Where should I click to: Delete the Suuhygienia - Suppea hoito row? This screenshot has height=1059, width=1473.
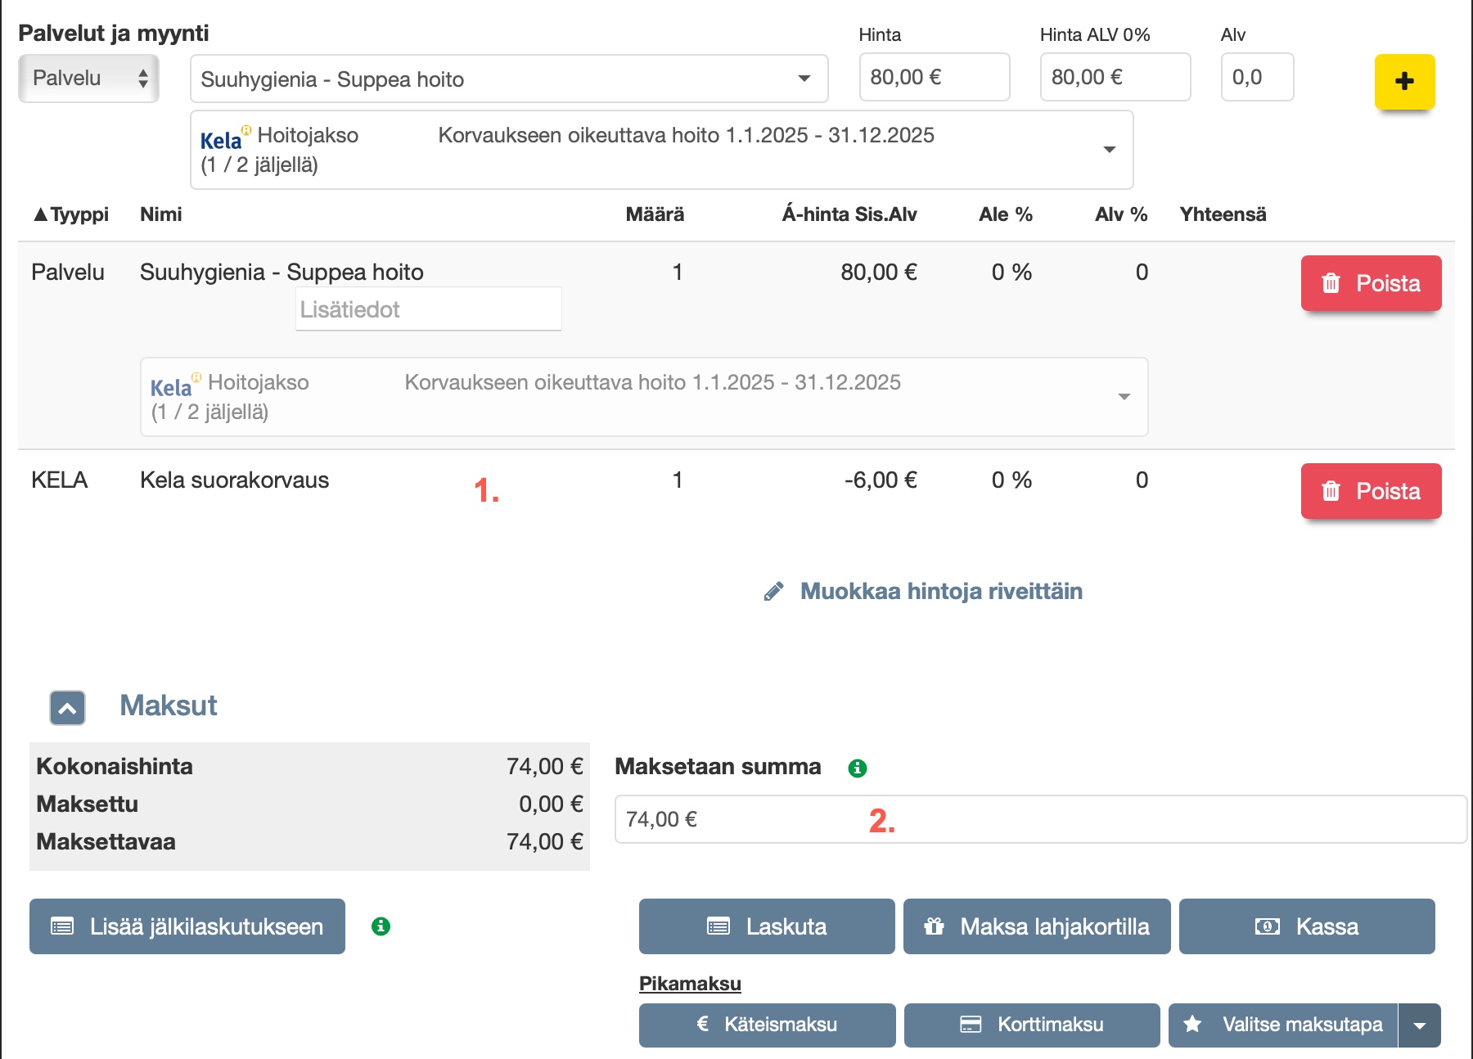1371,283
